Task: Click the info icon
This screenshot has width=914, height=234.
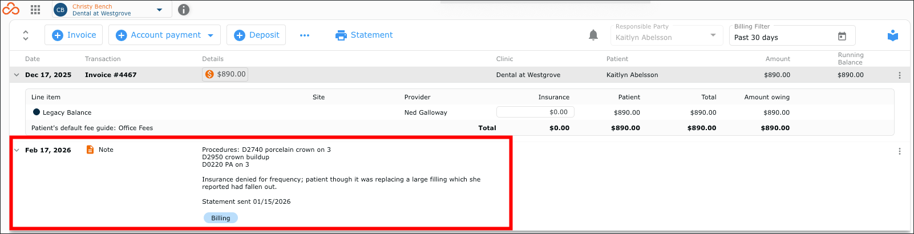Action: point(184,10)
